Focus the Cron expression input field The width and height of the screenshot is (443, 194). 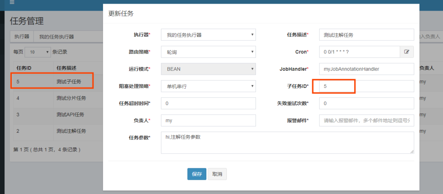(x=360, y=52)
